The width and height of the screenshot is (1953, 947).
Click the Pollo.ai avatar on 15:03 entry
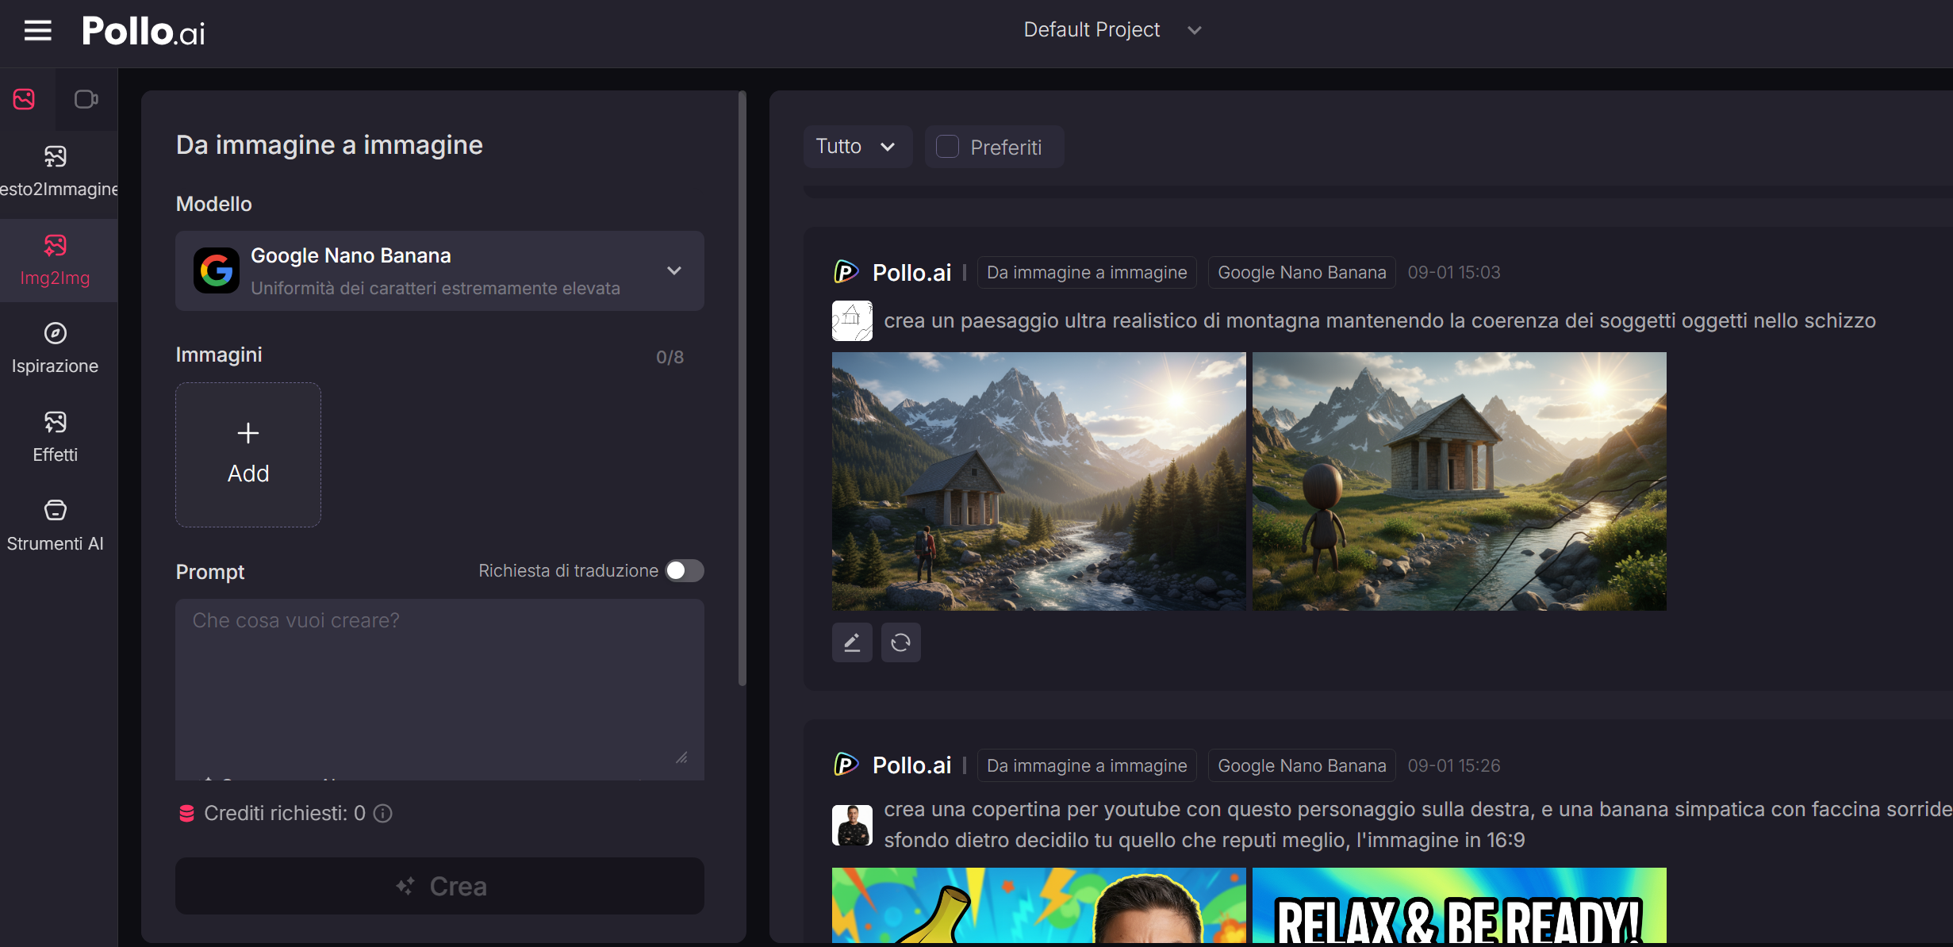(846, 272)
